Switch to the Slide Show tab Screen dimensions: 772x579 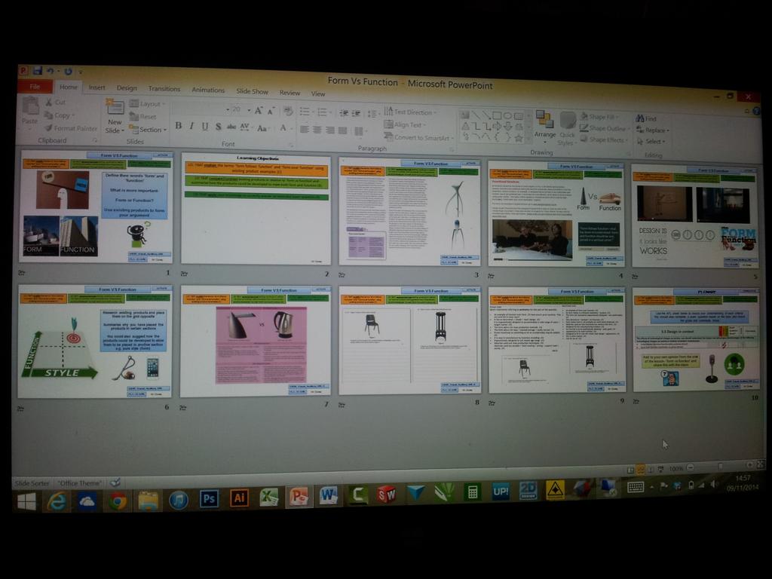(x=252, y=91)
